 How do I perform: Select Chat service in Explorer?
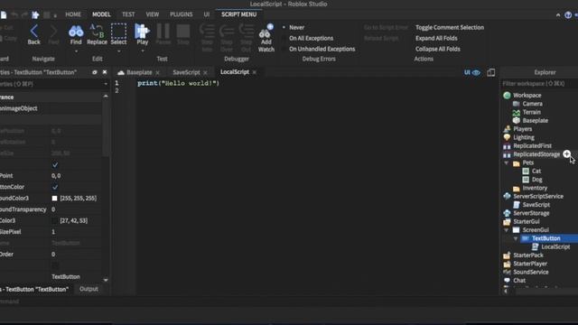(x=519, y=281)
